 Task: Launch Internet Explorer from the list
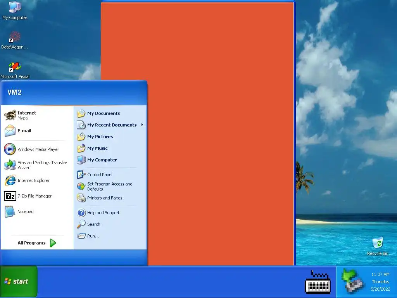[37, 180]
